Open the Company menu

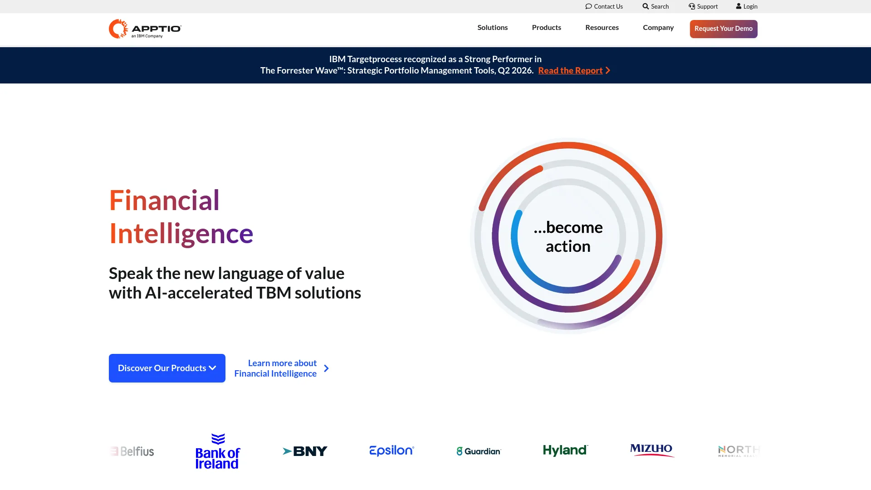tap(658, 28)
